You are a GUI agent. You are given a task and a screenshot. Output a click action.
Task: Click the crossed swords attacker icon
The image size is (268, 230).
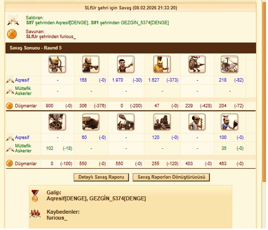coord(13,20)
